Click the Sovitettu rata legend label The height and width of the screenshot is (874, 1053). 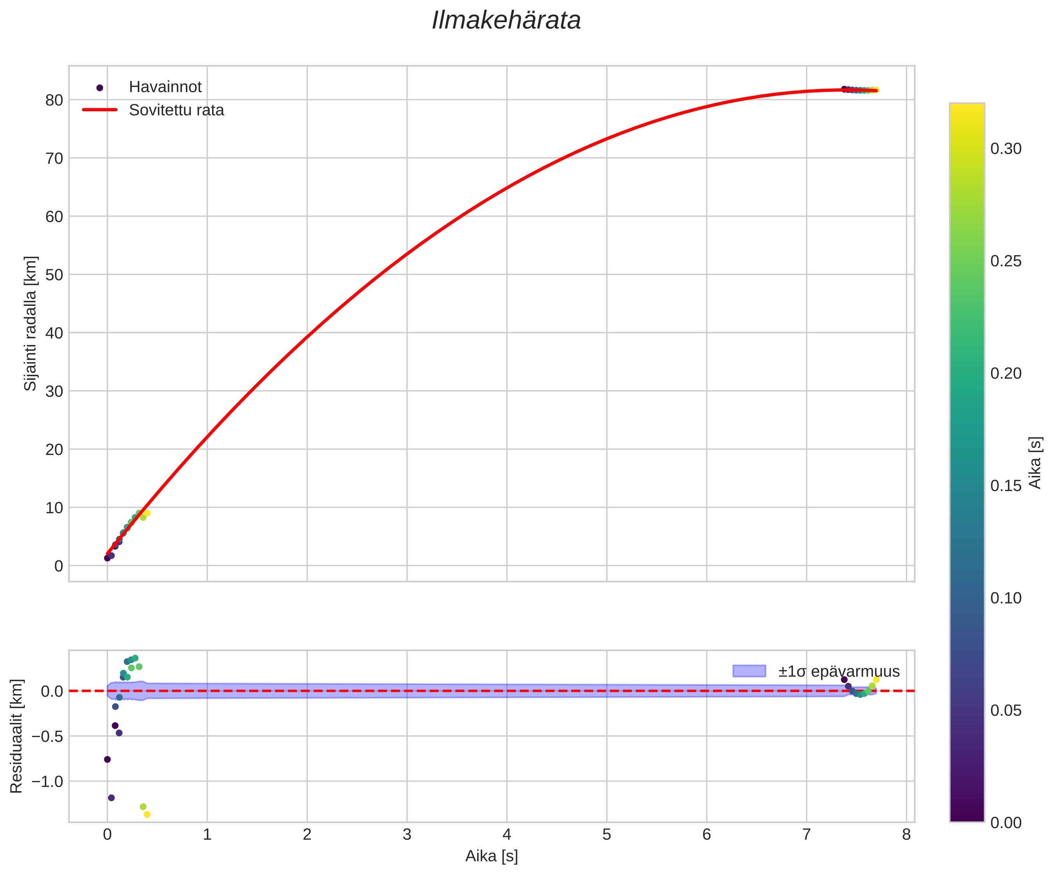pyautogui.click(x=177, y=111)
